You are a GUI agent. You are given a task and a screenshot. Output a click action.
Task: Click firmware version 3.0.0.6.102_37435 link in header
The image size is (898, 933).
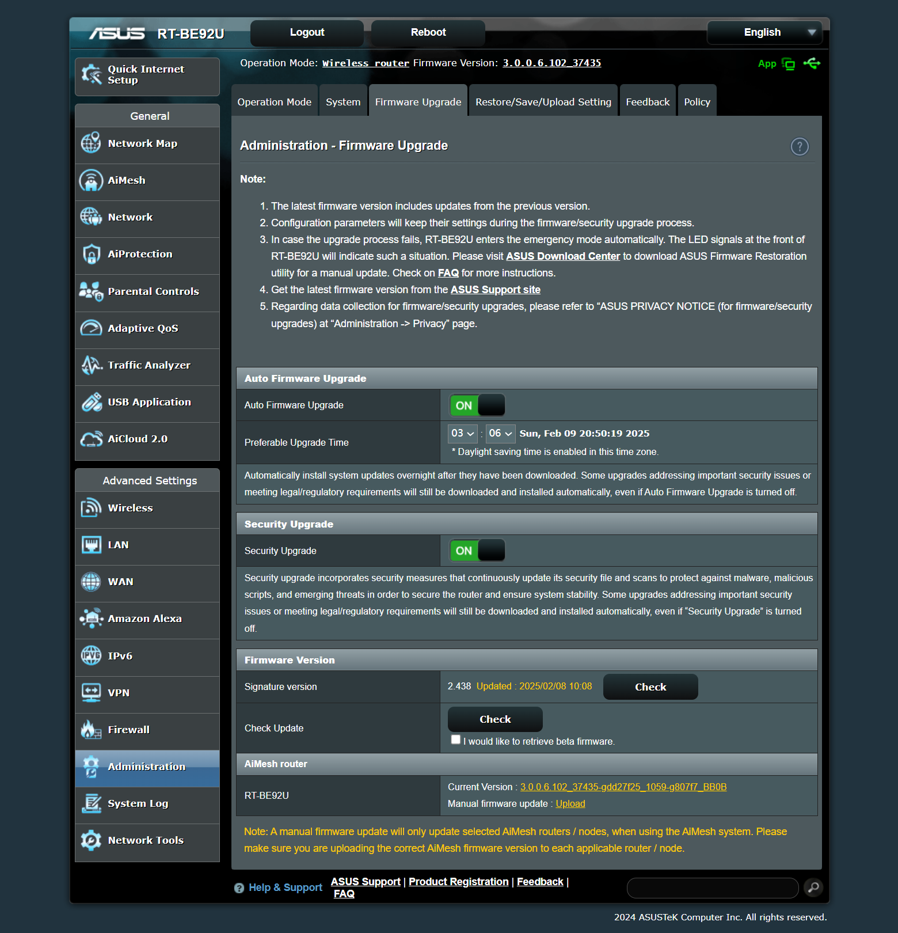coord(552,63)
